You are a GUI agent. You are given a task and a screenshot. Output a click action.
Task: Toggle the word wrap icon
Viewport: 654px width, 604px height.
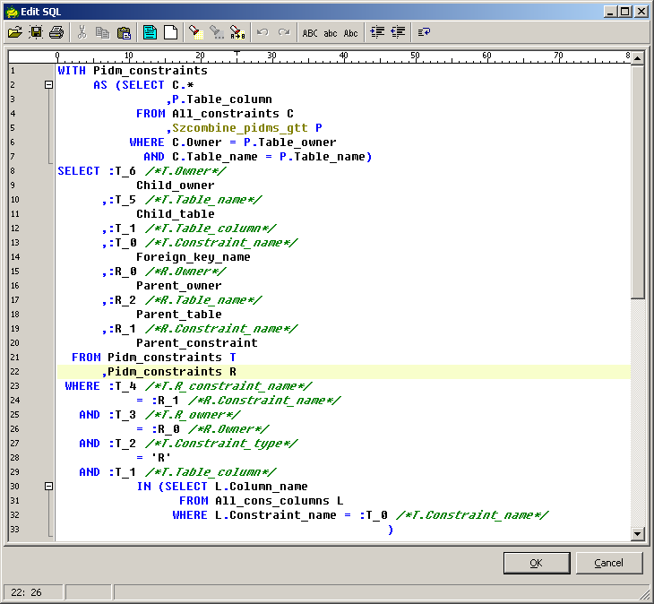(424, 32)
